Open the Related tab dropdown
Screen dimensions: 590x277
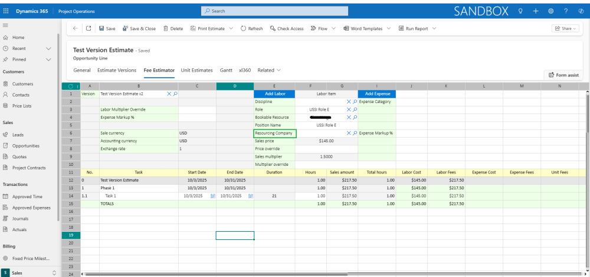pyautogui.click(x=268, y=70)
